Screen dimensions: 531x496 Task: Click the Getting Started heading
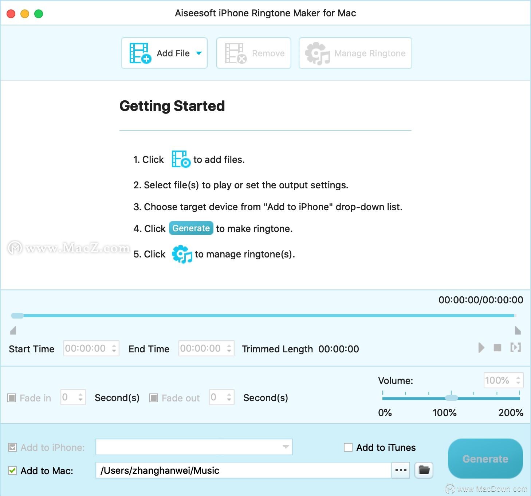(172, 106)
